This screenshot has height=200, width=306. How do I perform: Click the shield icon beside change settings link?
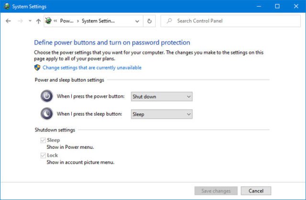click(x=38, y=68)
